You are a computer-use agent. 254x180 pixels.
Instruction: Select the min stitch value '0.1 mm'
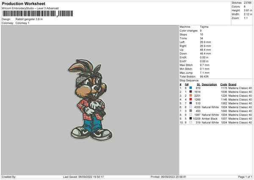[x=204, y=69]
